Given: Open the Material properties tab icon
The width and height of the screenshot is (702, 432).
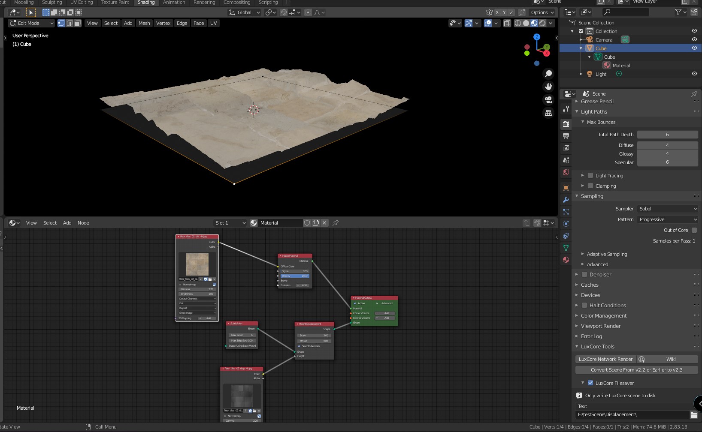Looking at the screenshot, I should click(566, 260).
